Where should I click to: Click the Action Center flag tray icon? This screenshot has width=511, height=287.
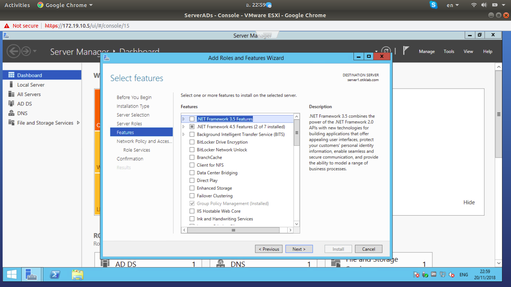pyautogui.click(x=416, y=275)
